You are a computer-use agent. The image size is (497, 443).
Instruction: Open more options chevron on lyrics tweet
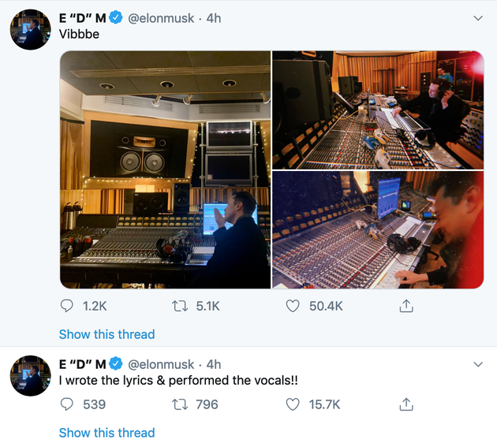pyautogui.click(x=478, y=364)
